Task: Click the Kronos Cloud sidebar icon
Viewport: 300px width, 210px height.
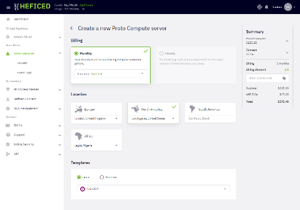Action: (x=8, y=37)
